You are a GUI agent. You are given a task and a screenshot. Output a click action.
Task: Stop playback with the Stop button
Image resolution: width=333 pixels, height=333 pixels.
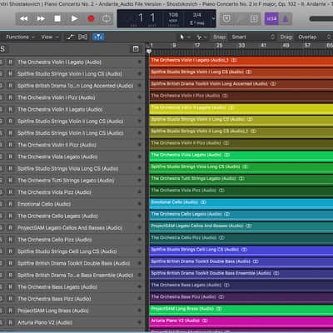click(57, 18)
